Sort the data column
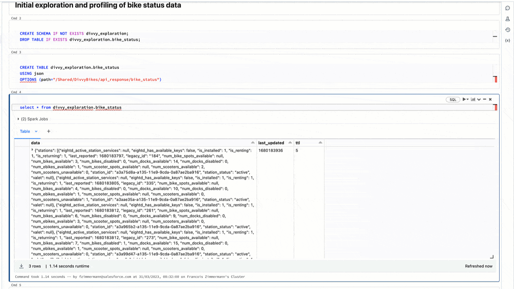Image resolution: width=514 pixels, height=289 pixels. pos(253,142)
